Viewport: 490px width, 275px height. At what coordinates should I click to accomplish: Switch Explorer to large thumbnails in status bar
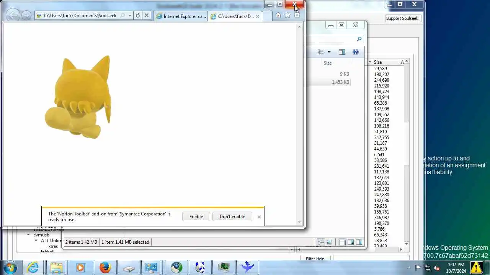coord(329,242)
